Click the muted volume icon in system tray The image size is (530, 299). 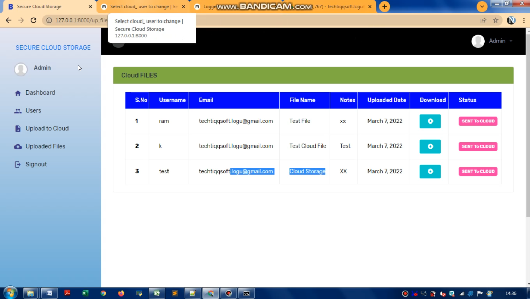pyautogui.click(x=442, y=294)
